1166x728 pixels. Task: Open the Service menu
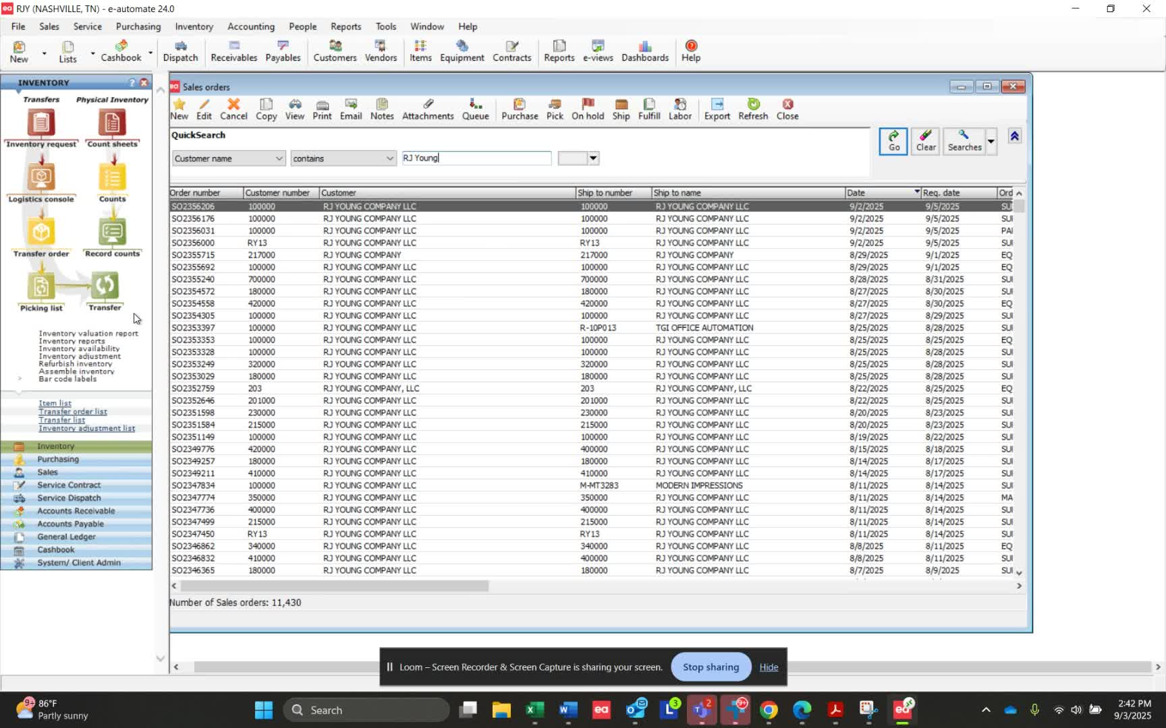pos(88,26)
